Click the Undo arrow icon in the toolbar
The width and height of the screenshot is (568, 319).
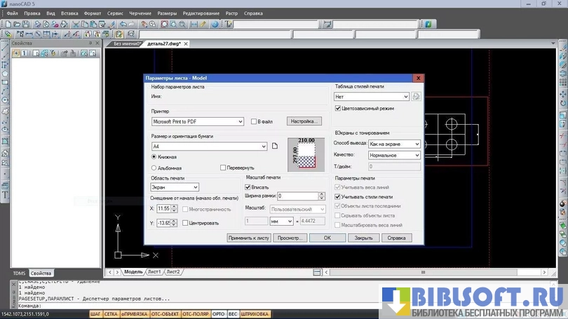[x=123, y=23]
